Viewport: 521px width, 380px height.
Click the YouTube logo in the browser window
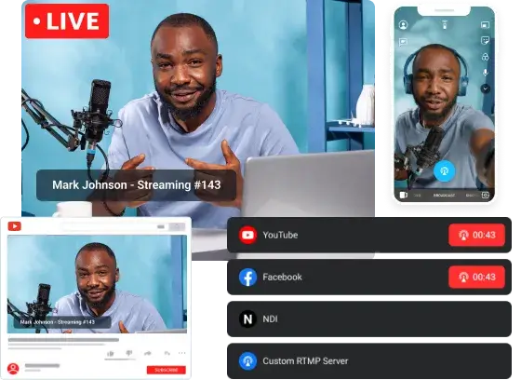click(15, 226)
